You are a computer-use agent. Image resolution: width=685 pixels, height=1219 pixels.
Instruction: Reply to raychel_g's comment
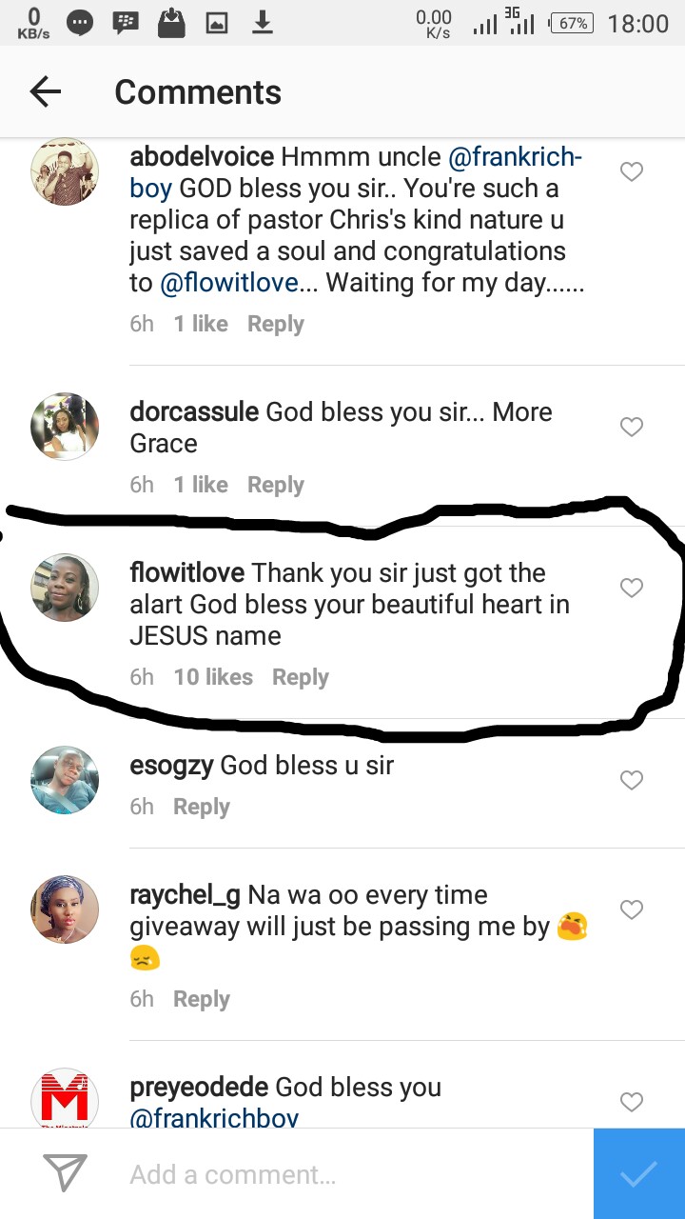pos(201,999)
